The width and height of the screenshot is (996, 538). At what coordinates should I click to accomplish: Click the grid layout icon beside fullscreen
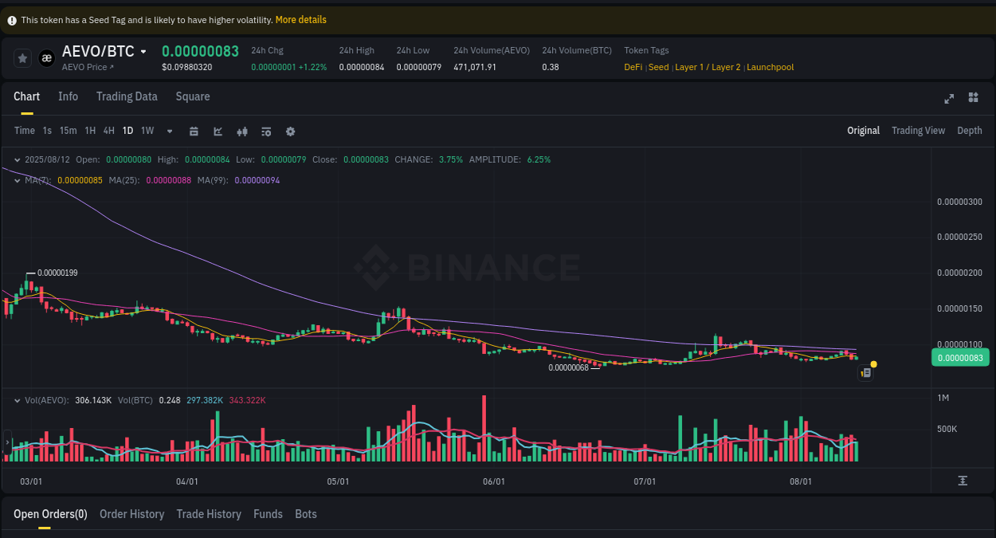pyautogui.click(x=973, y=98)
